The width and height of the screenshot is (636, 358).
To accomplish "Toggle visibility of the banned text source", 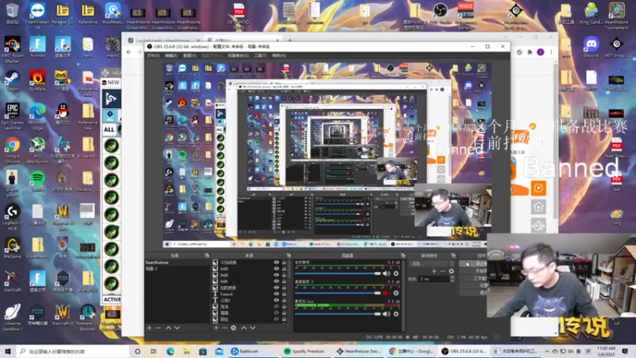I will coord(276,294).
